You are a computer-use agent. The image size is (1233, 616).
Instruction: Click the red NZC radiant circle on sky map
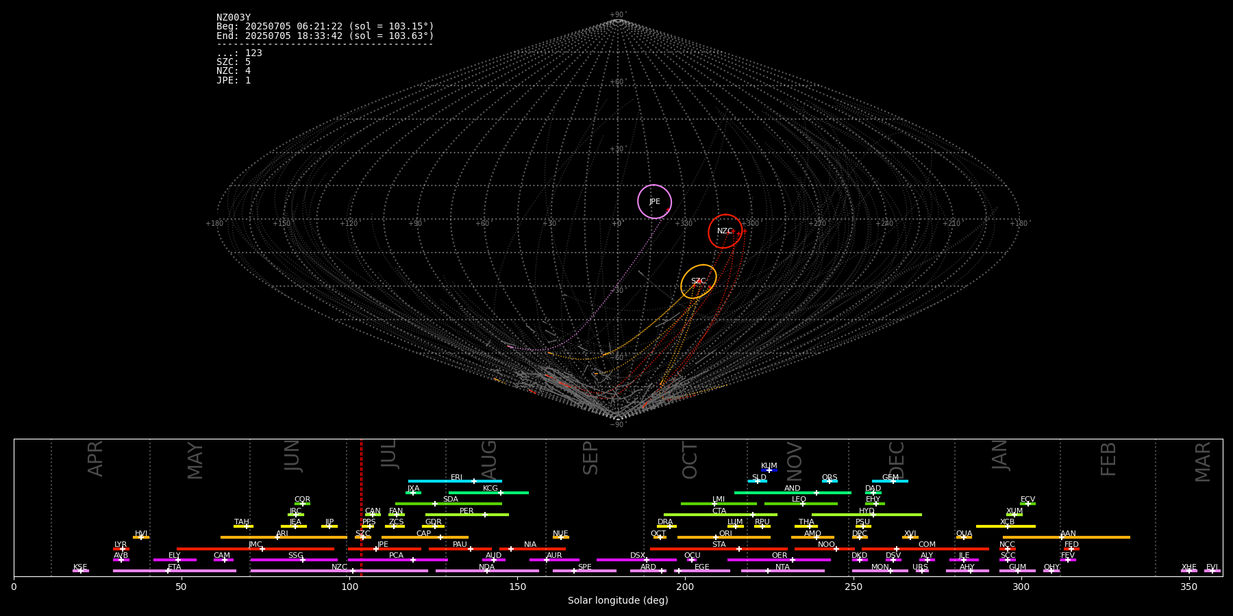pos(725,231)
